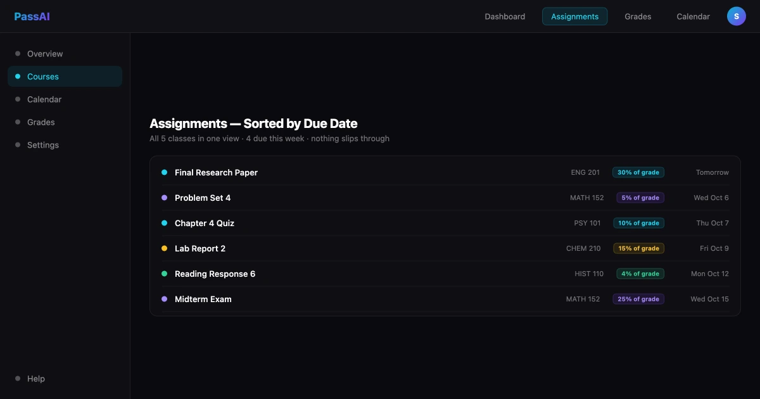Viewport: 760px width, 399px height.
Task: Click the Mon Oct 12 due date
Action: (x=710, y=274)
